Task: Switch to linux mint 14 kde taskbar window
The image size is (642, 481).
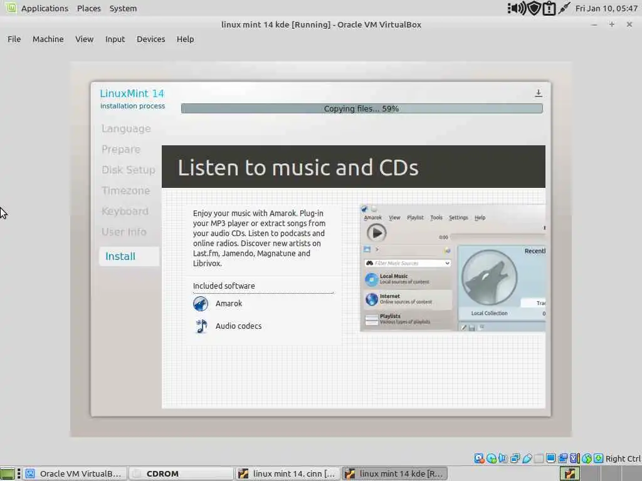Action: (394, 473)
